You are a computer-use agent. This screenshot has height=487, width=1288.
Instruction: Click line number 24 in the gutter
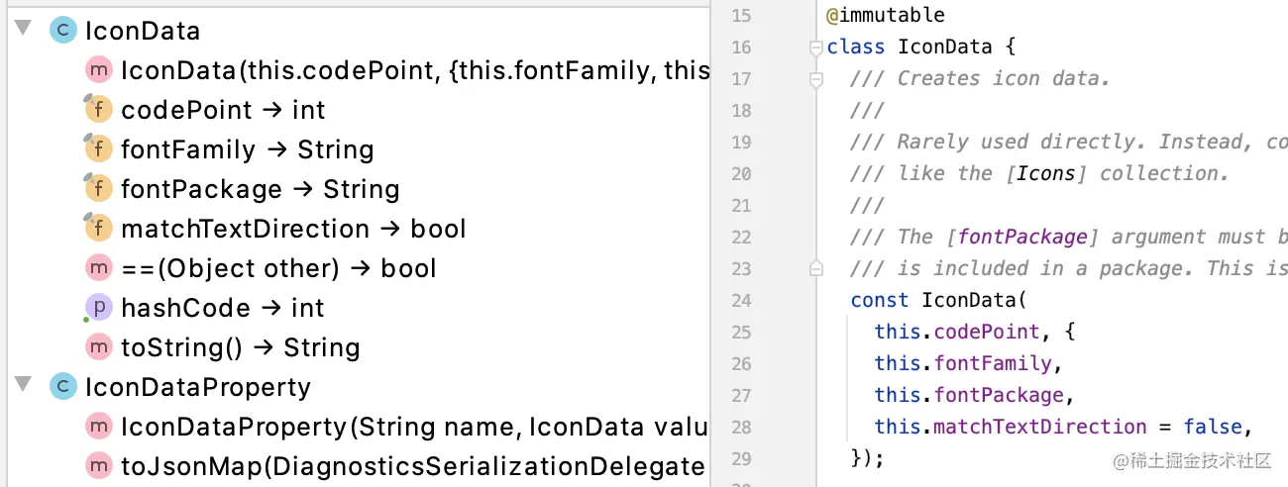click(x=741, y=300)
